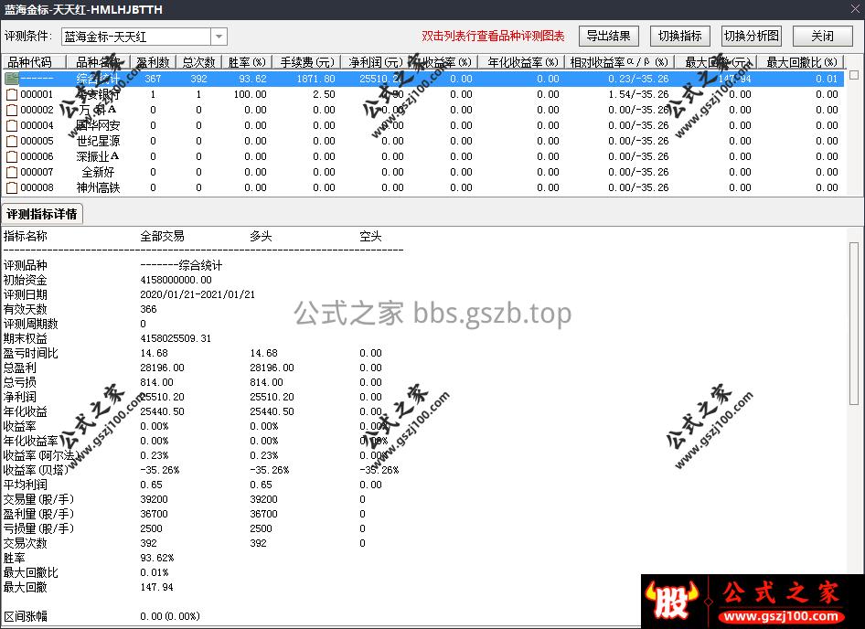
Task: Select the 深振业A row name
Action: pos(98,156)
